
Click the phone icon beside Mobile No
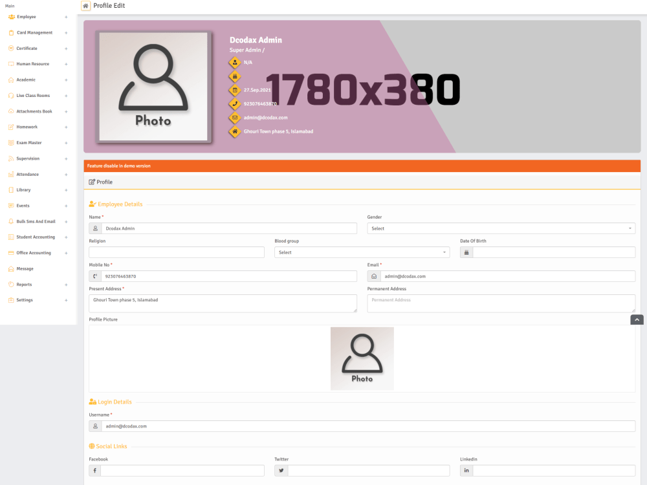[x=95, y=276]
